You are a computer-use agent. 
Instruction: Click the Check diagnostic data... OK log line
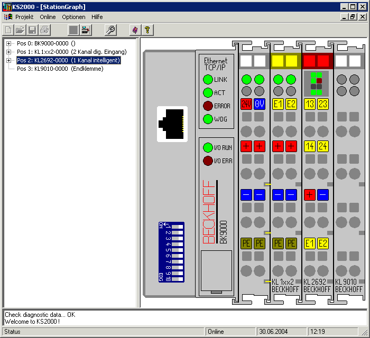40,315
